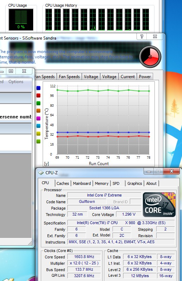
Task: Click the Level 3 16-way associativity field
Action: pos(166,276)
